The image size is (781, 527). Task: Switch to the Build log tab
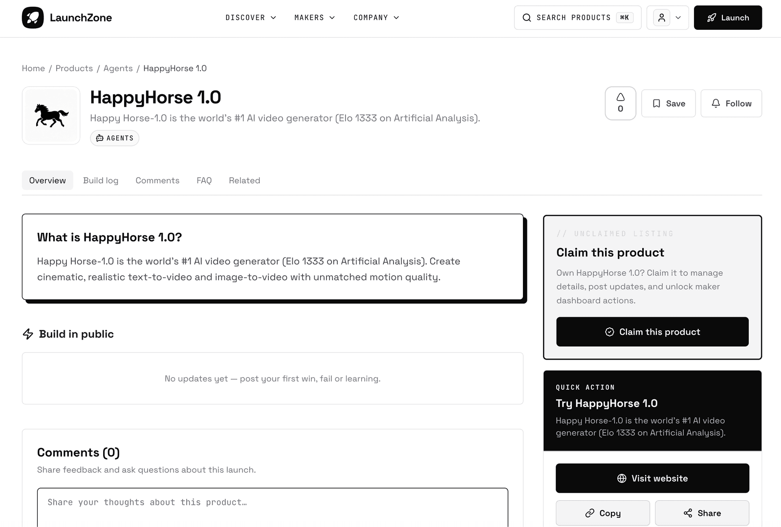coord(101,181)
